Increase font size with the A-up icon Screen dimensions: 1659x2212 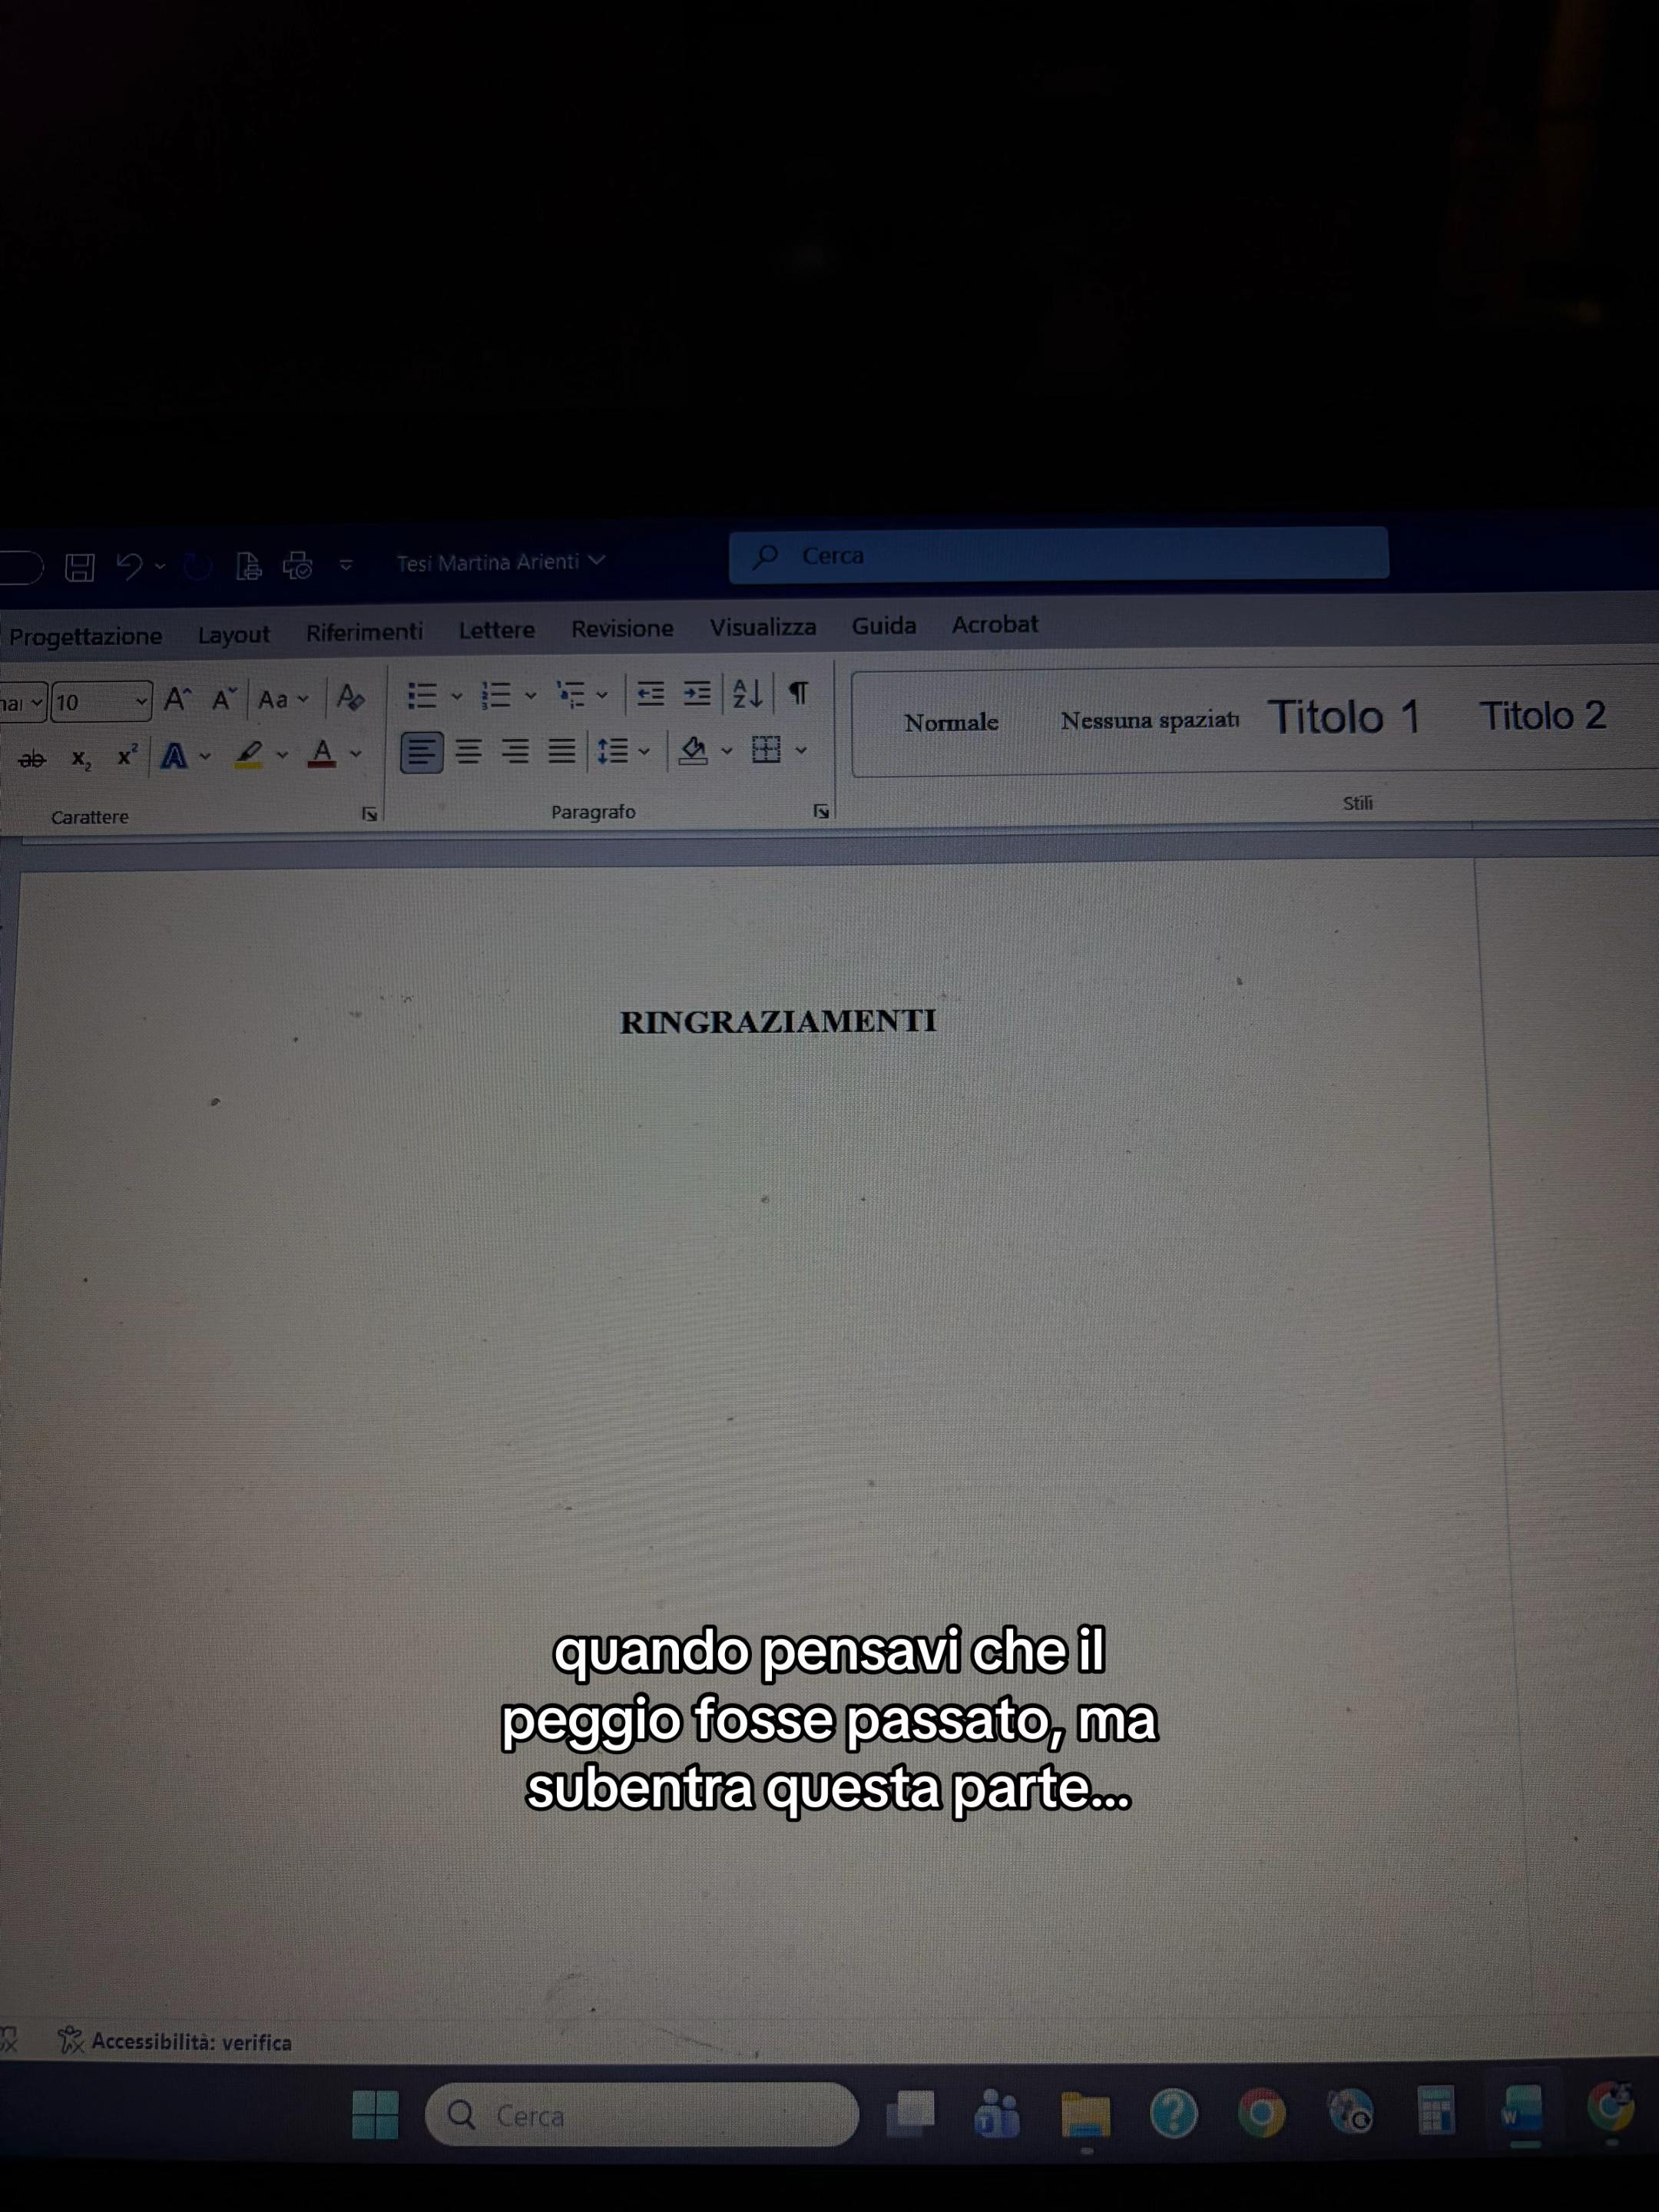click(177, 698)
